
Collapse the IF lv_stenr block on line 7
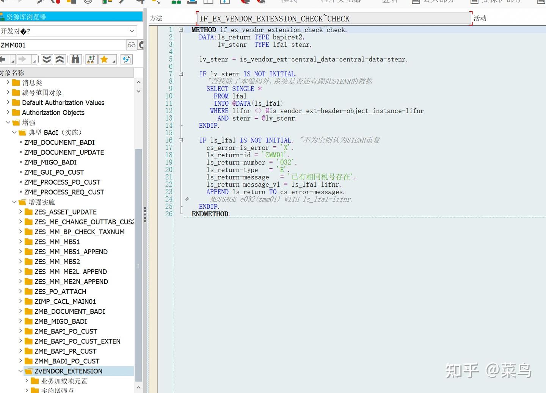coord(181,74)
